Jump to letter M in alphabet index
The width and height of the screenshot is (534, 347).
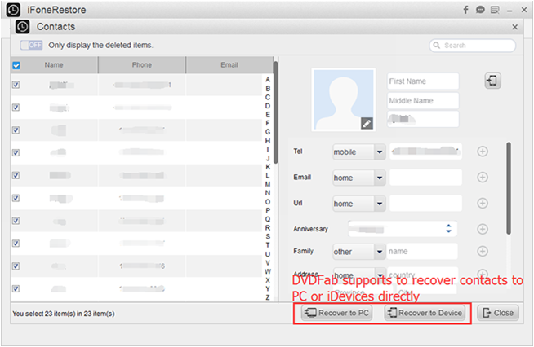(x=268, y=184)
